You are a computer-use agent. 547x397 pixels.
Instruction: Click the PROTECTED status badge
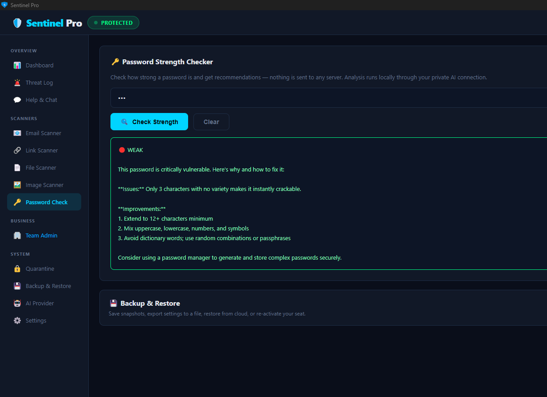coord(113,23)
